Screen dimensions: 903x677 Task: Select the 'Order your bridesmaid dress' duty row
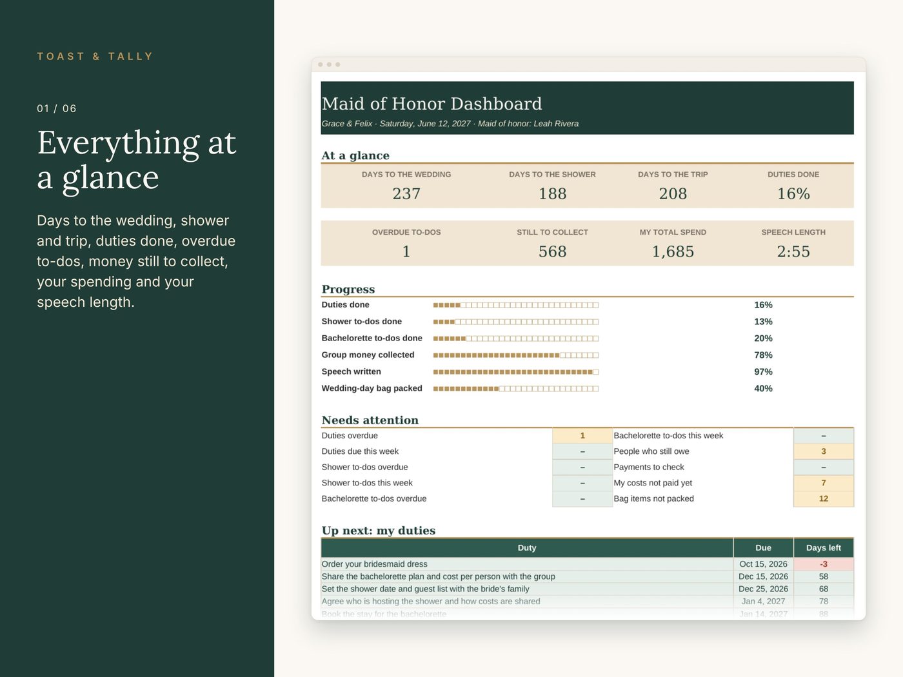(x=587, y=564)
